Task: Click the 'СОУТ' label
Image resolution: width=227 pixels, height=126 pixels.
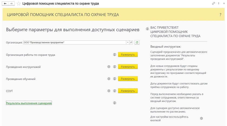Action: 9,91
